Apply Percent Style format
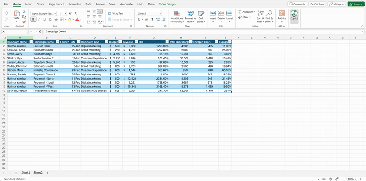The width and height of the screenshot is (366, 181). coord(146,19)
